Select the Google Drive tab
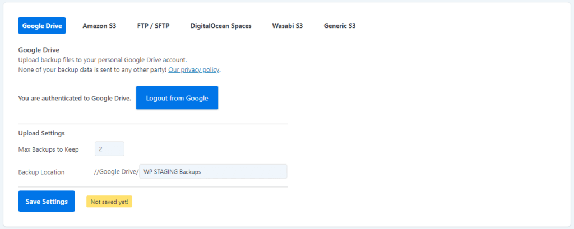This screenshot has width=574, height=229. (41, 26)
